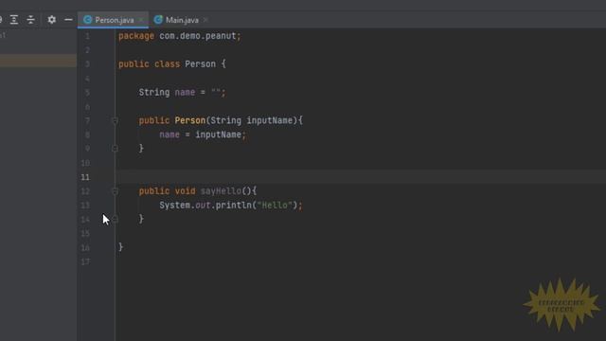The height and width of the screenshot is (341, 606).
Task: Click the Main.java class file icon
Action: (x=158, y=20)
